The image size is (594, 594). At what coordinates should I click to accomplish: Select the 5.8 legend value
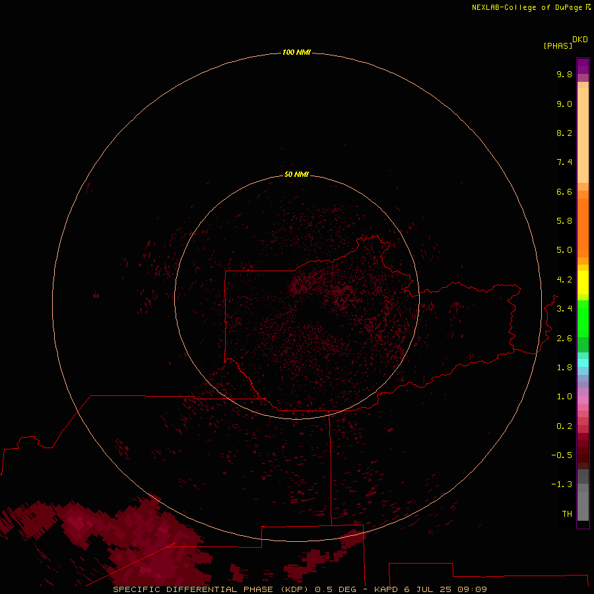point(564,221)
